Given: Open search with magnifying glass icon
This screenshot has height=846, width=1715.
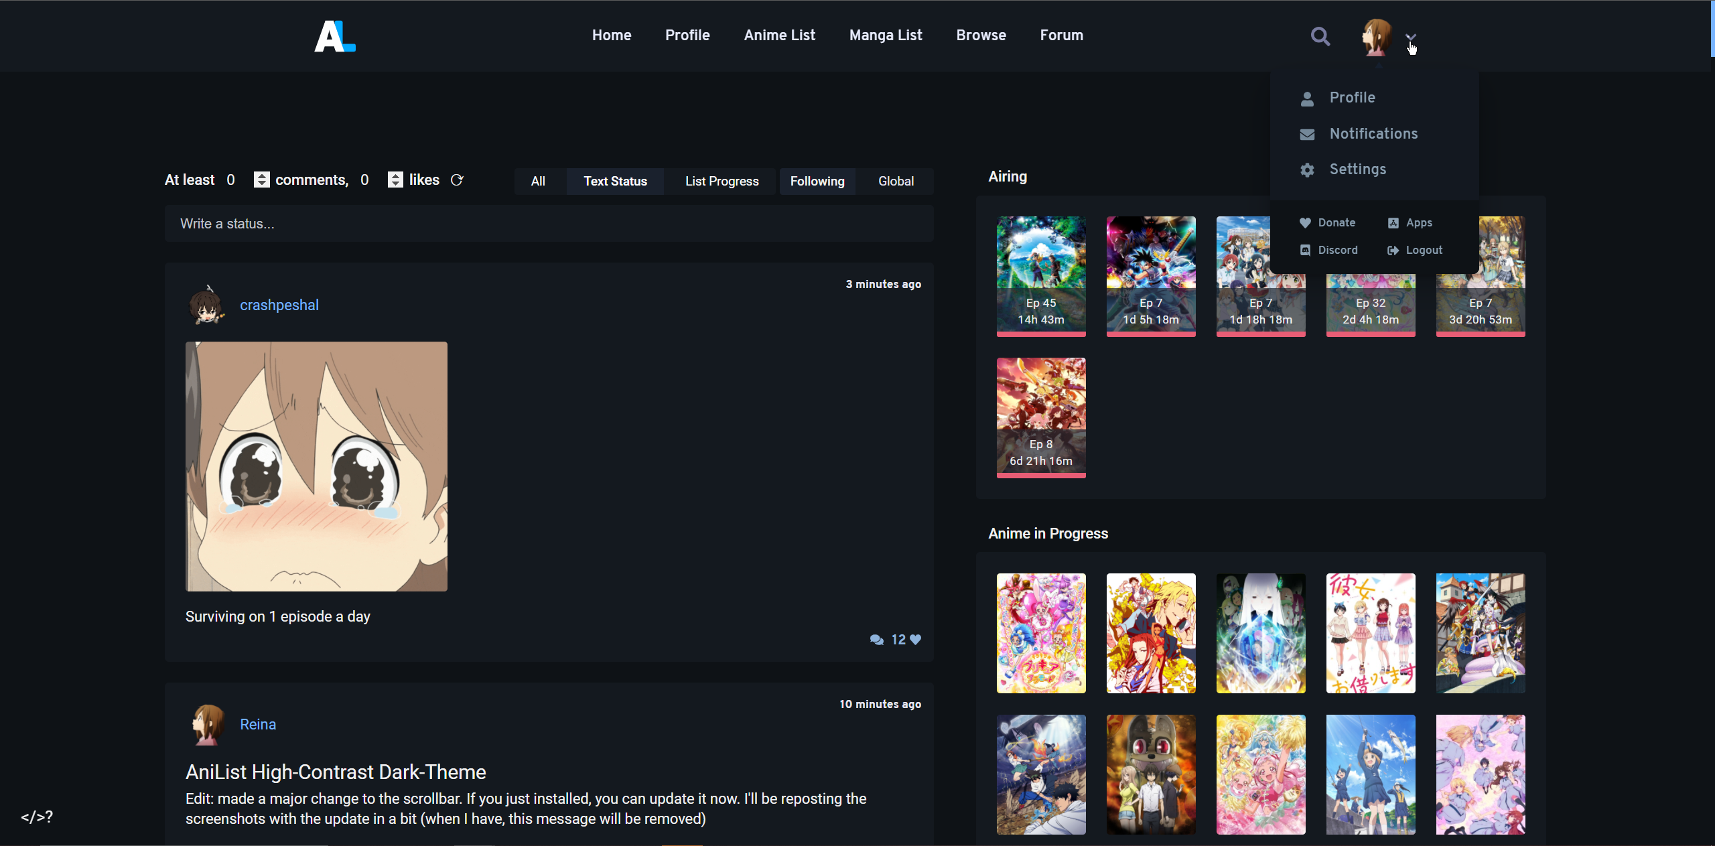Looking at the screenshot, I should pos(1320,36).
